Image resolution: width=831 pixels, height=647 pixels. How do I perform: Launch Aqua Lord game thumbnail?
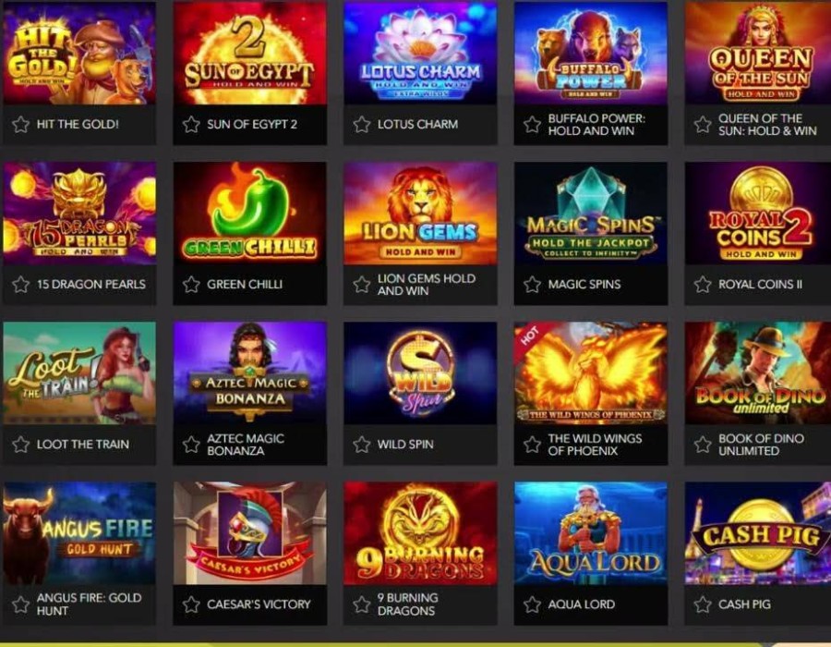pos(591,533)
